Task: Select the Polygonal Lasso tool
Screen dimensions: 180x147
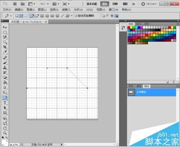Action: tap(5, 37)
